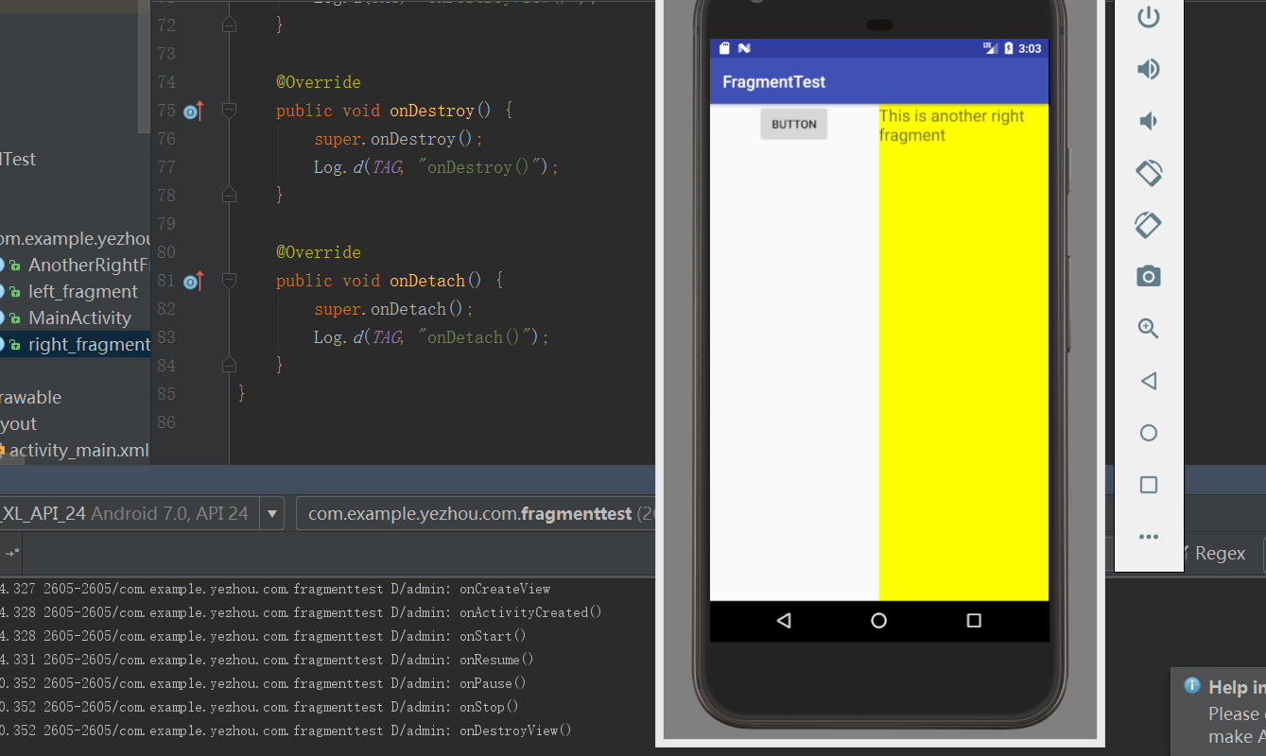The height and width of the screenshot is (756, 1266).
Task: Rotate emulator left using upper rotate icon
Action: pos(1149,173)
